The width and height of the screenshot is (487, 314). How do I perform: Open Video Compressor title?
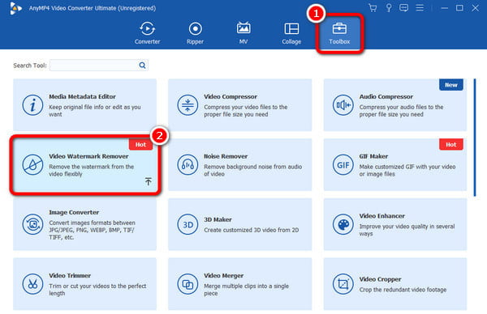(x=231, y=96)
